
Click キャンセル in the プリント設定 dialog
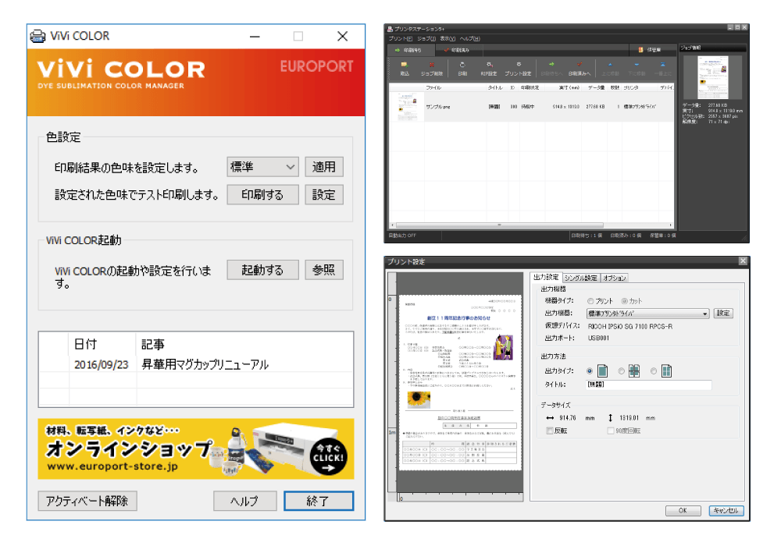click(x=726, y=511)
